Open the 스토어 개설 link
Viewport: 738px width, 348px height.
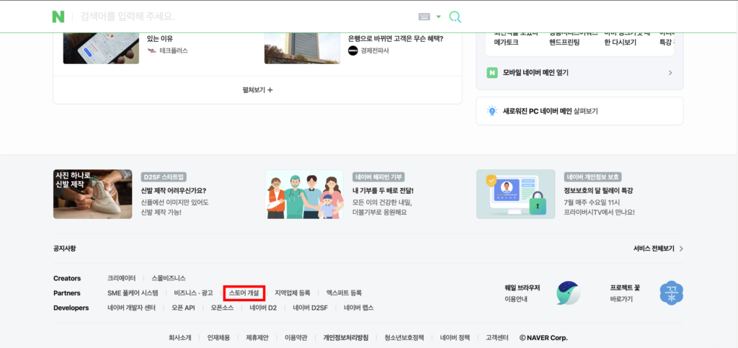click(x=244, y=293)
